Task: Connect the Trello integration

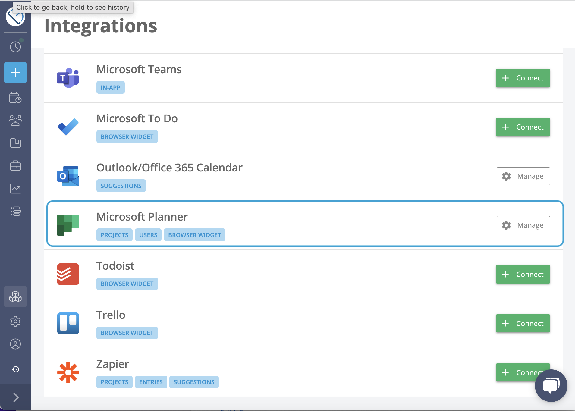Action: point(523,324)
